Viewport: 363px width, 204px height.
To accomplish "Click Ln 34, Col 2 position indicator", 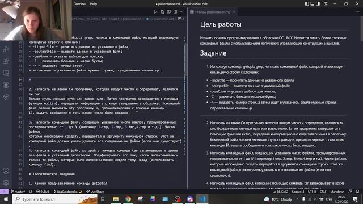I will pos(280,192).
